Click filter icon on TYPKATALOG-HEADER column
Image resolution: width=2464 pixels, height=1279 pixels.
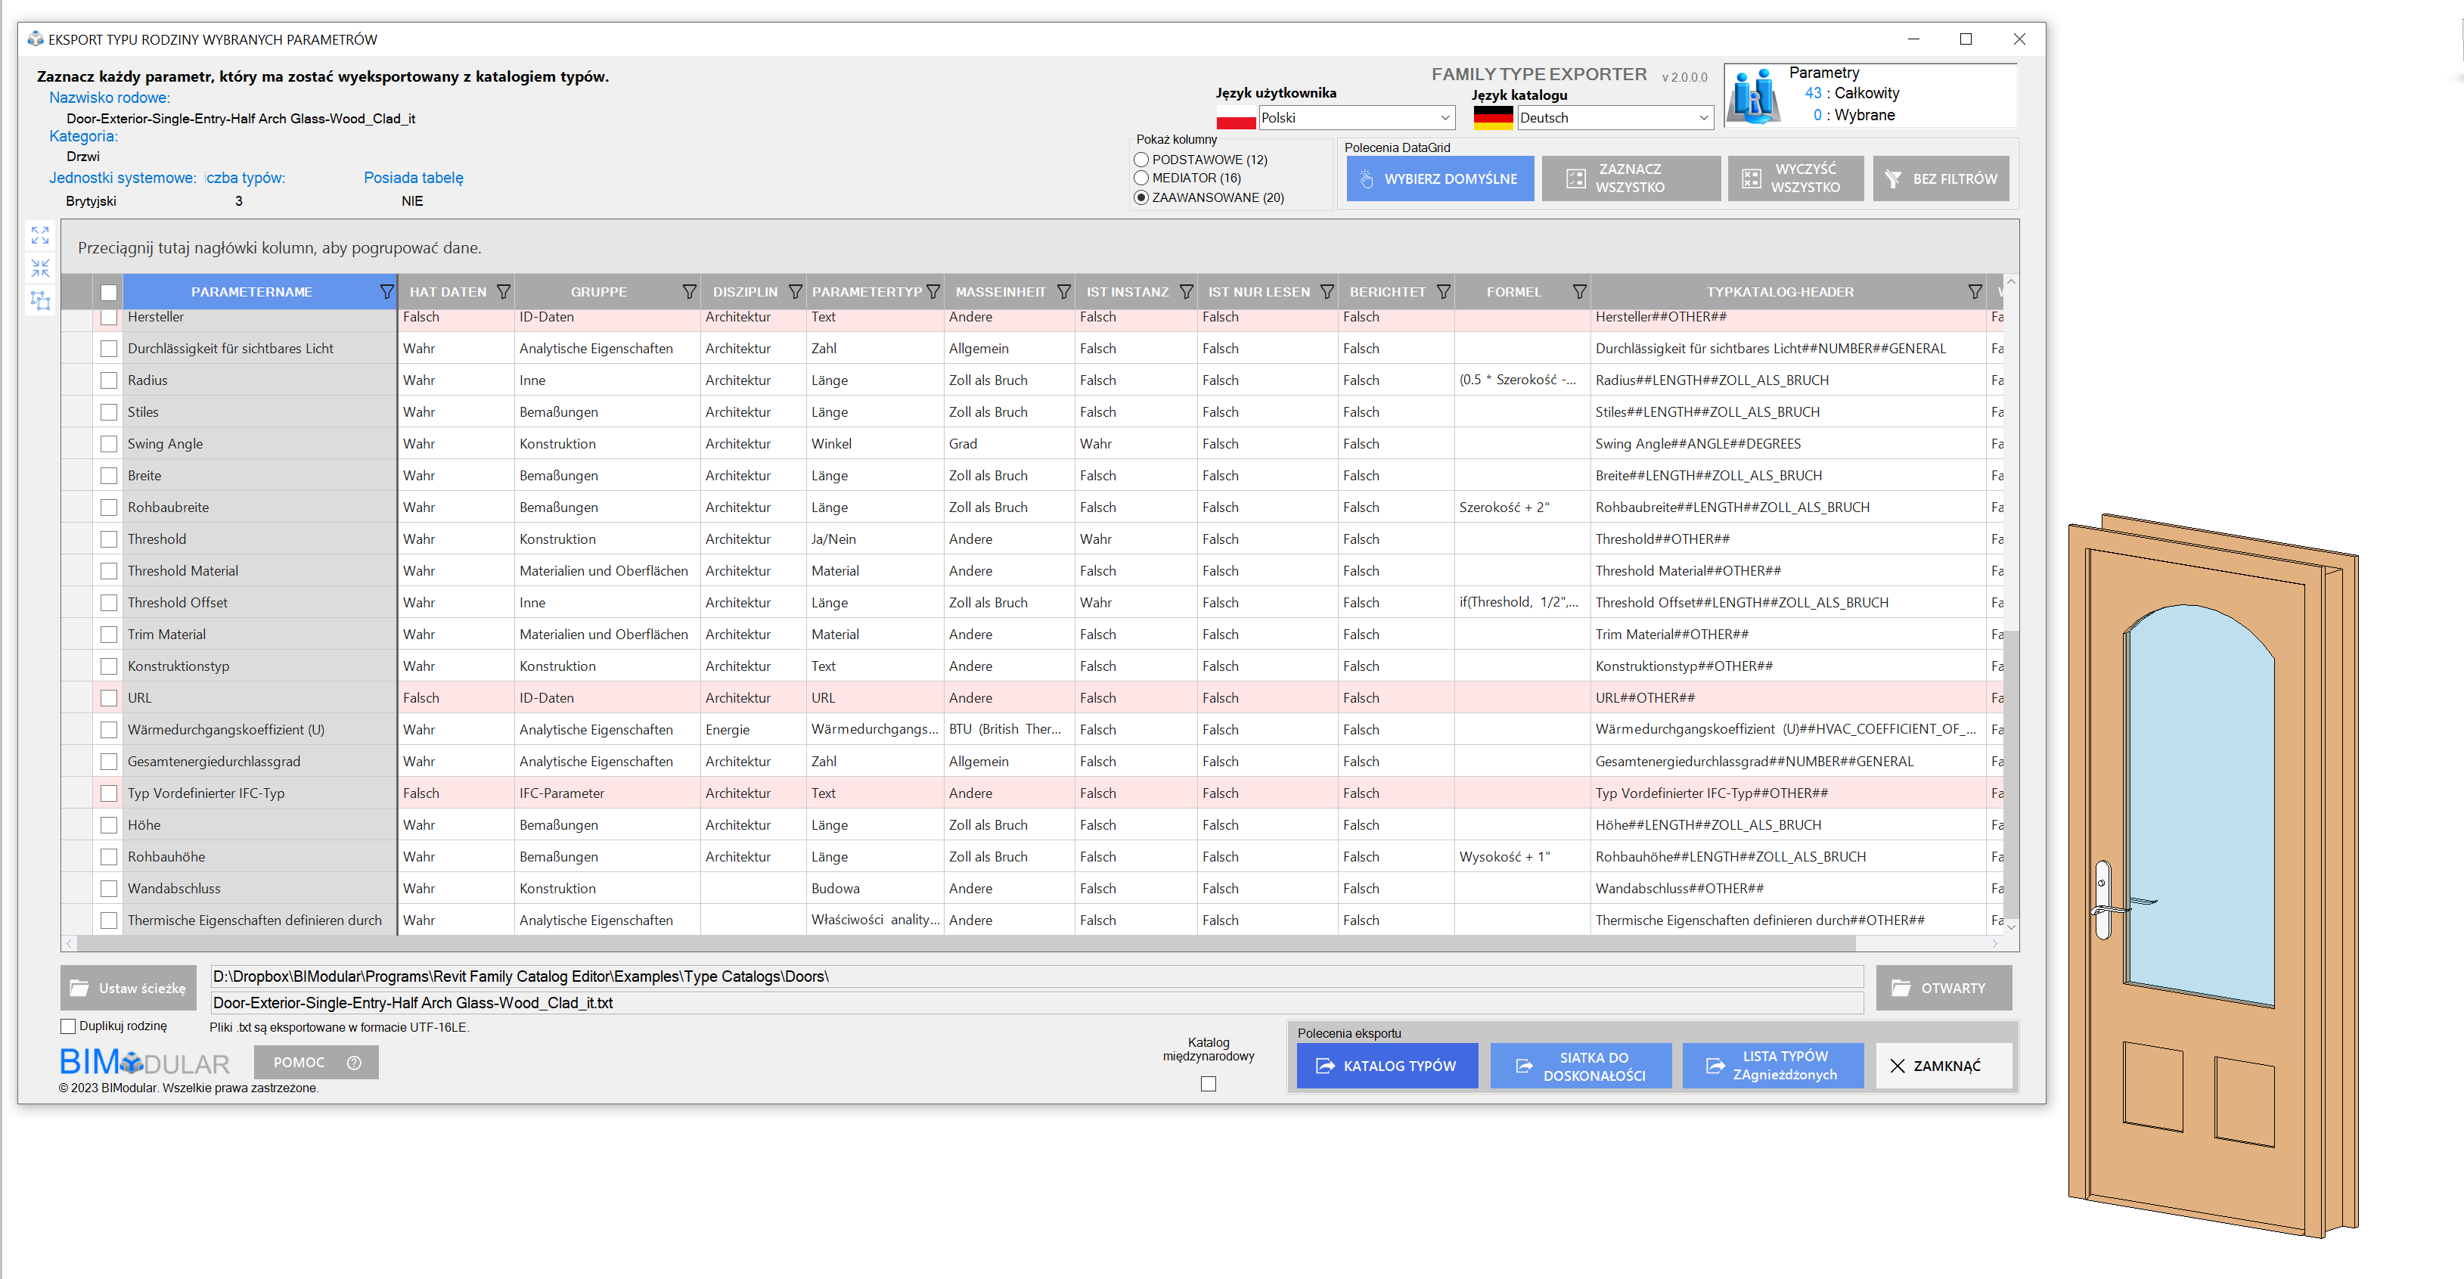tap(1974, 292)
